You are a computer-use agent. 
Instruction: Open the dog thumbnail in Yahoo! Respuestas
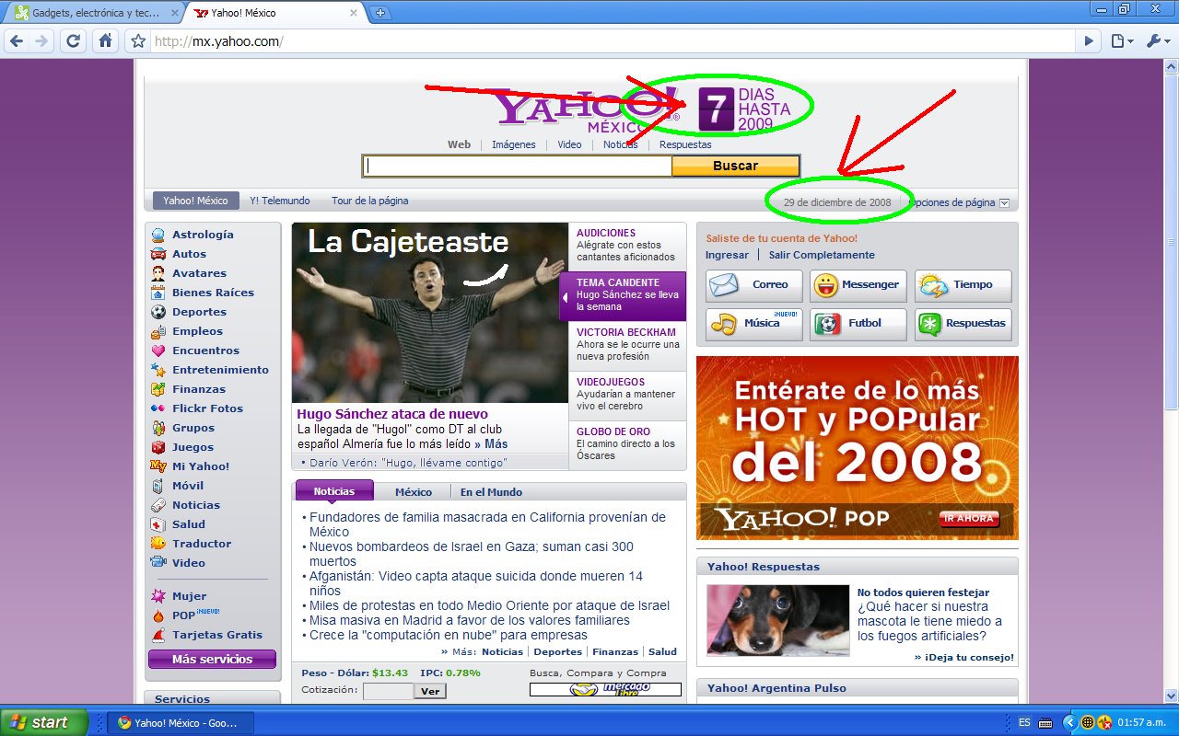click(778, 620)
